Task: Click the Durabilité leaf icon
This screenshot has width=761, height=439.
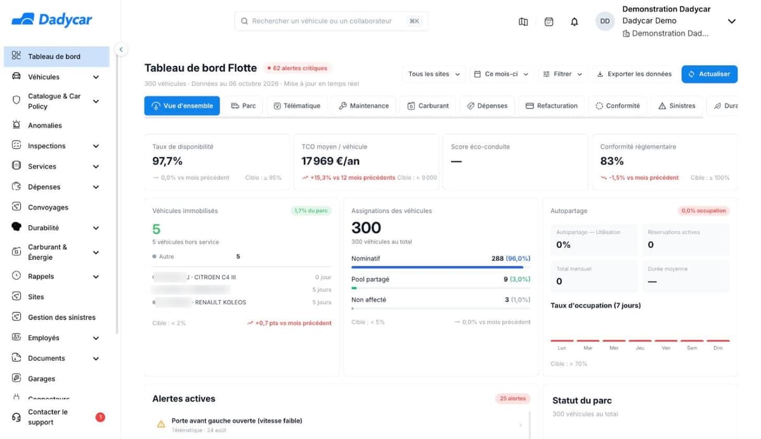Action: pyautogui.click(x=16, y=227)
